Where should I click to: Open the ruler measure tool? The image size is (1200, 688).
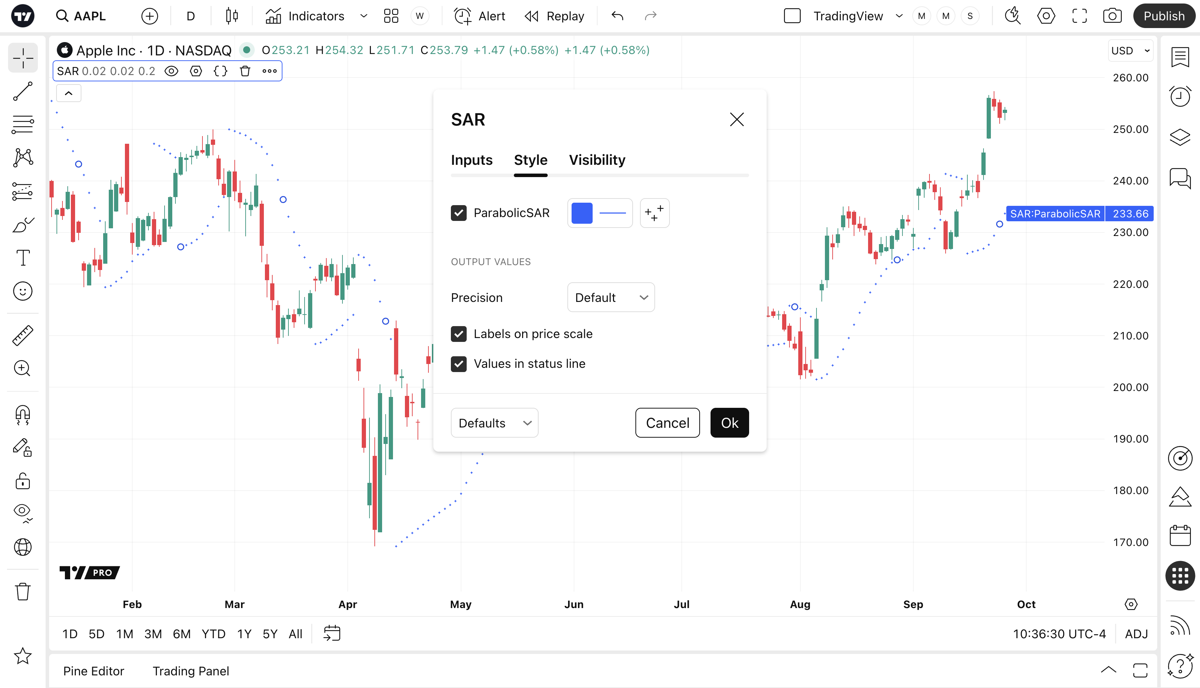pos(23,335)
